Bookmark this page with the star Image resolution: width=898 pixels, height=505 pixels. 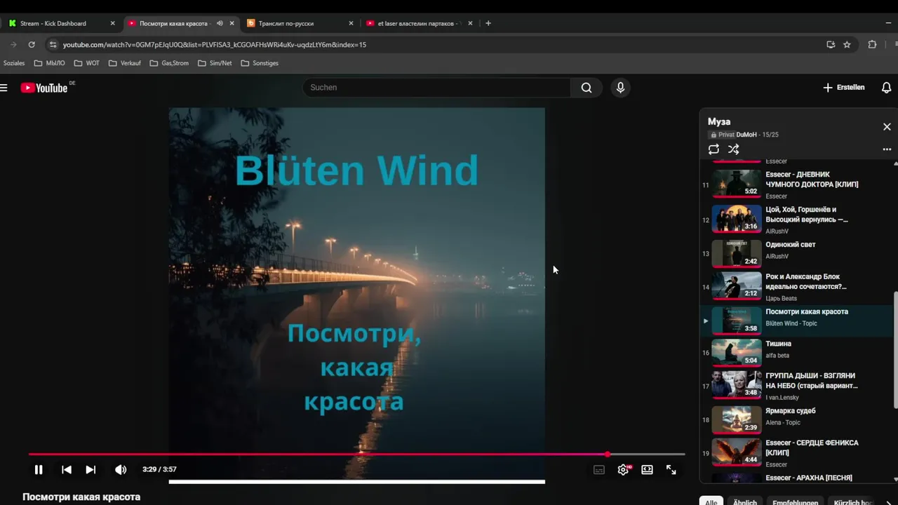click(847, 44)
